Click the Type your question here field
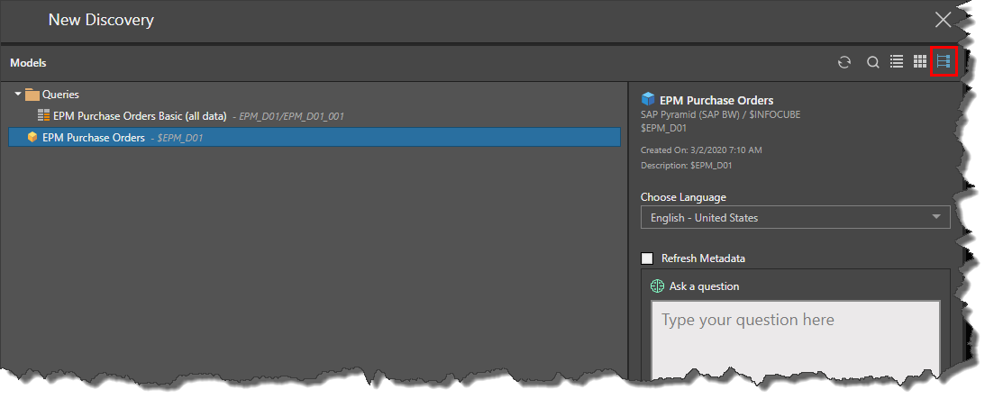 pos(795,340)
